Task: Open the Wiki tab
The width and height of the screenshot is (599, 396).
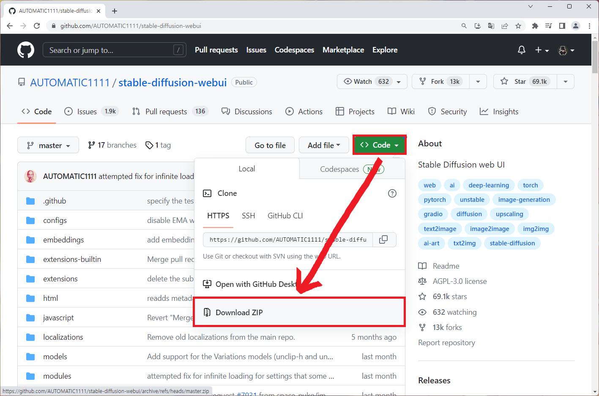Action: tap(401, 111)
